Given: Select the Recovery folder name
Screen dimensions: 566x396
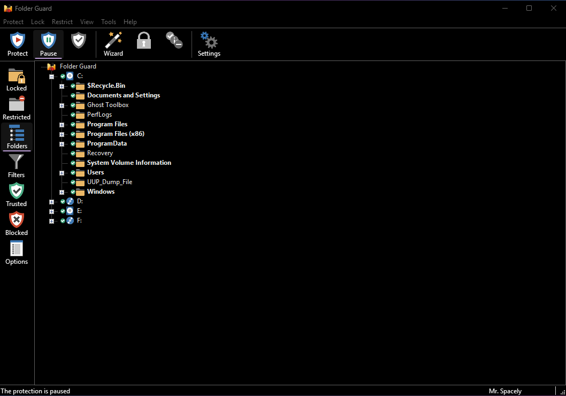Looking at the screenshot, I should [x=100, y=153].
